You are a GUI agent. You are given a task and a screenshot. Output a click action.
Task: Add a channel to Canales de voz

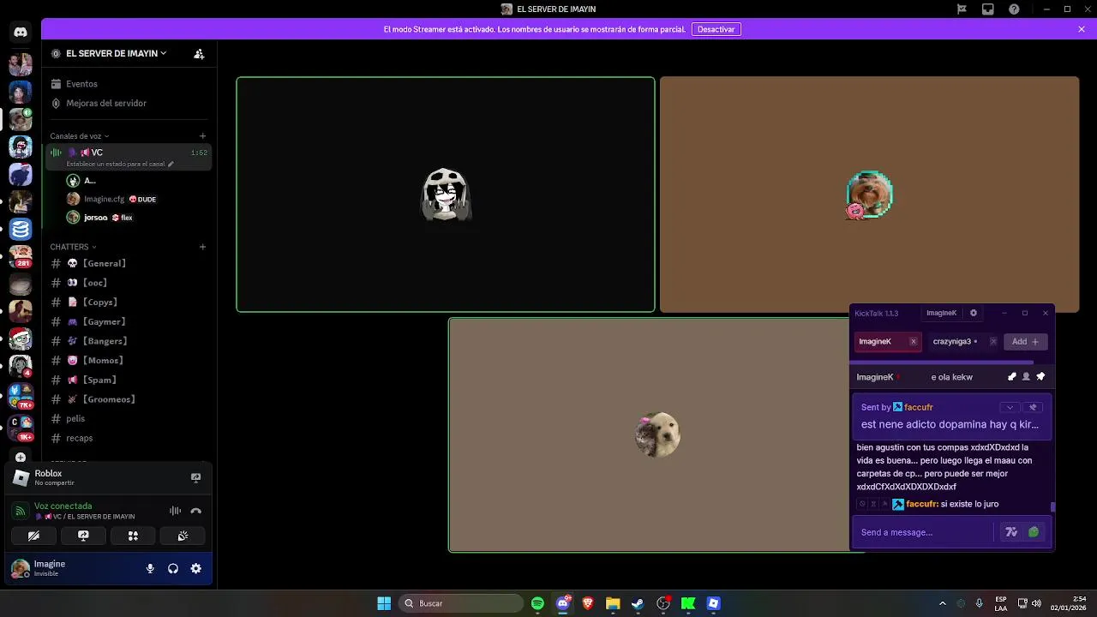pyautogui.click(x=202, y=135)
